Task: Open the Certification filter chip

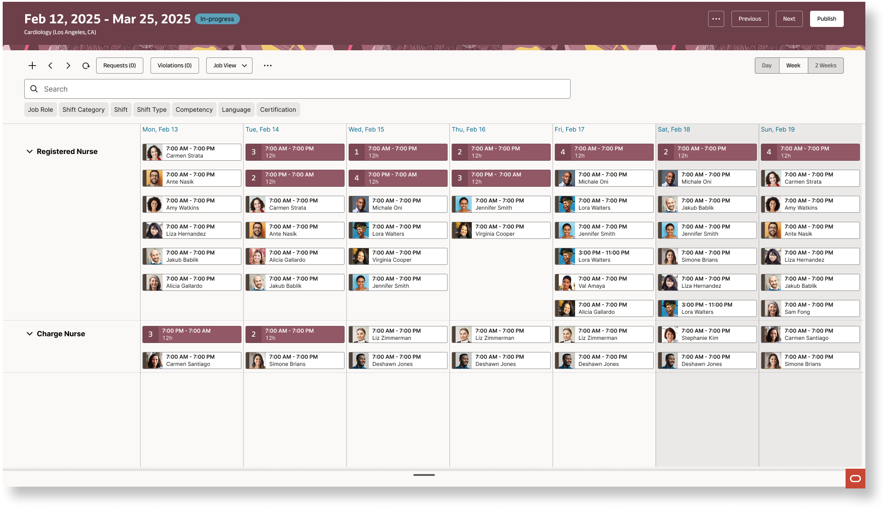Action: [x=278, y=110]
